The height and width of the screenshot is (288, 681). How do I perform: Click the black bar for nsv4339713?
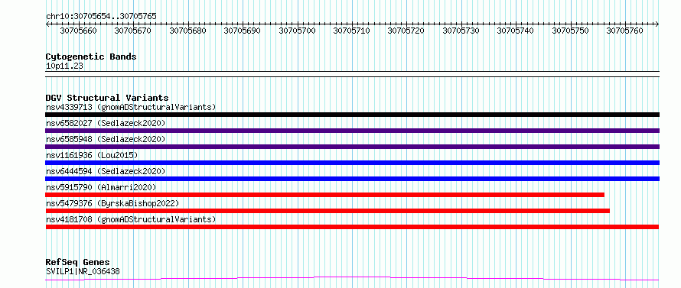tap(352, 115)
